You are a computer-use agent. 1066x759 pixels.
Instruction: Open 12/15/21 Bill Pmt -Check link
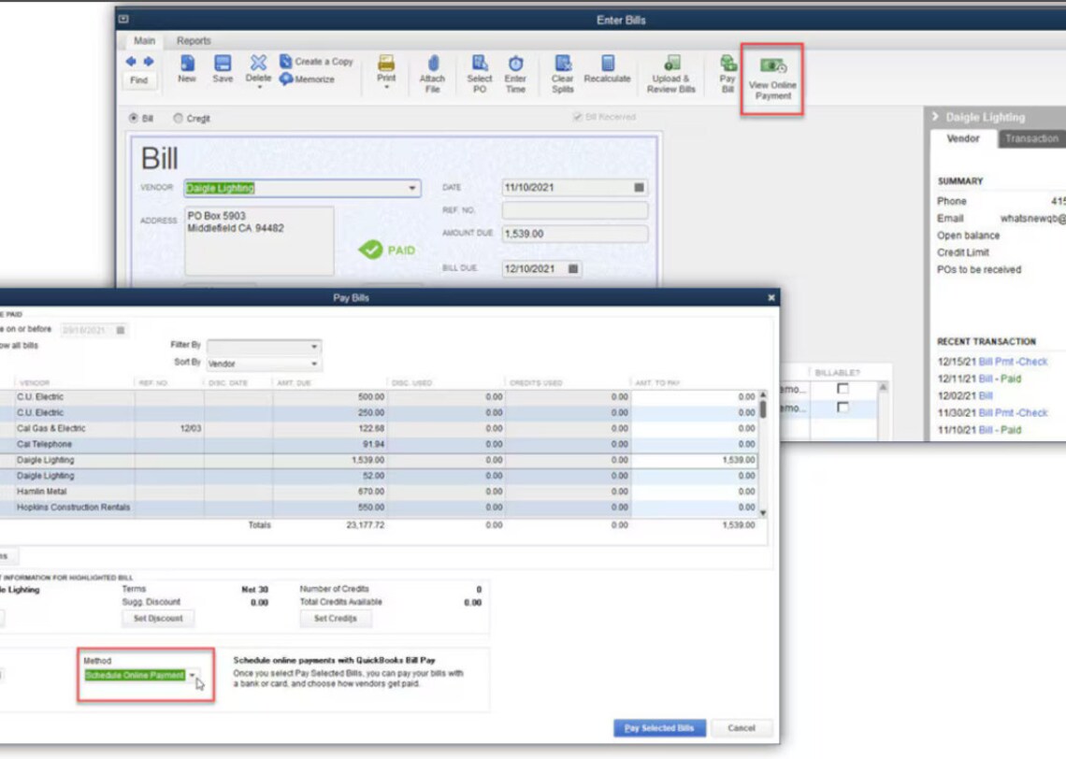tap(1013, 362)
